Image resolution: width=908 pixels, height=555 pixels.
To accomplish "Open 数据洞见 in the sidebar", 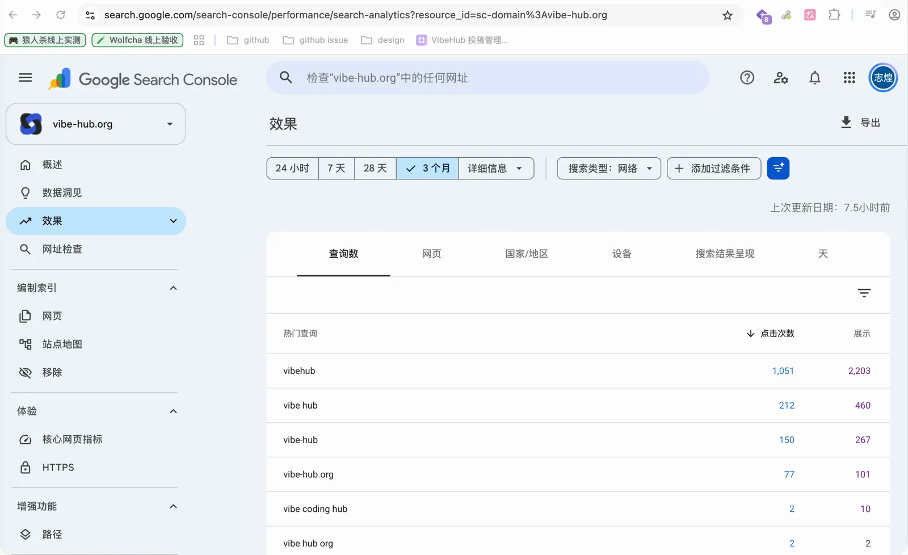I will tap(96, 193).
